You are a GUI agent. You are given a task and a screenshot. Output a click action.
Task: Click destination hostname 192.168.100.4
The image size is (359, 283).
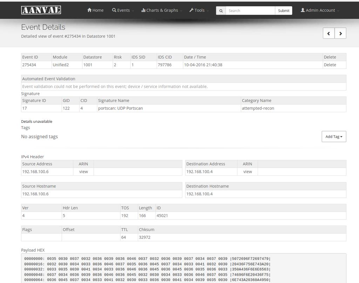tap(199, 194)
